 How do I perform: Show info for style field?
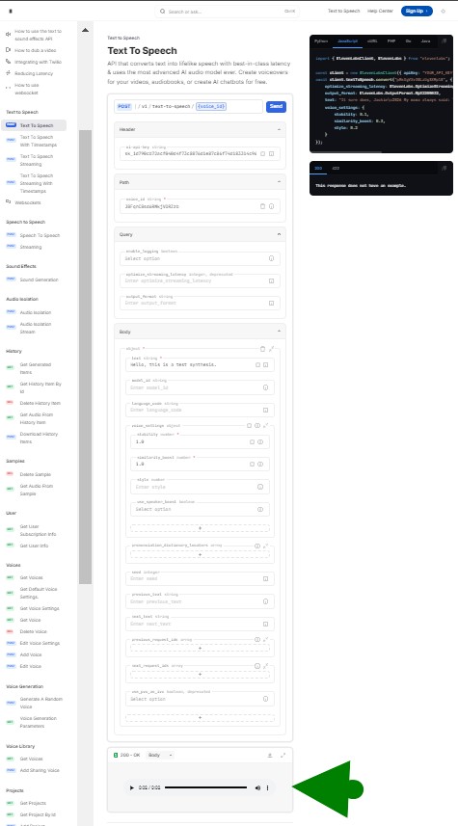(x=259, y=487)
